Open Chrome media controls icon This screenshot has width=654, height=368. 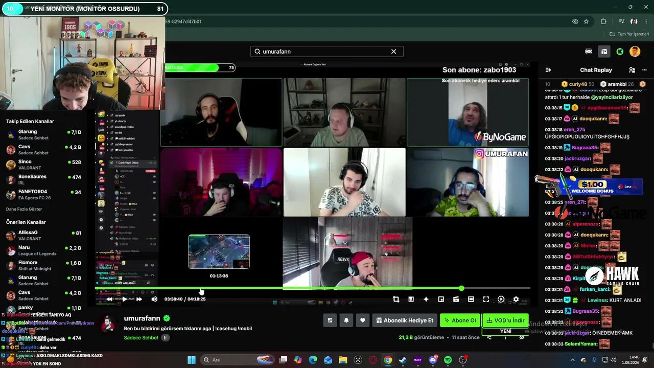[x=621, y=21]
